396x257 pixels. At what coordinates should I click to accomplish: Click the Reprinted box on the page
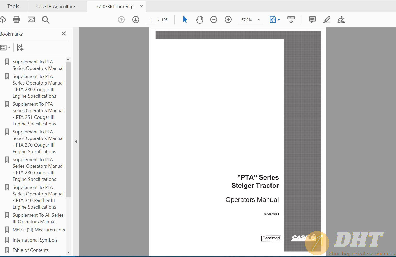click(271, 238)
